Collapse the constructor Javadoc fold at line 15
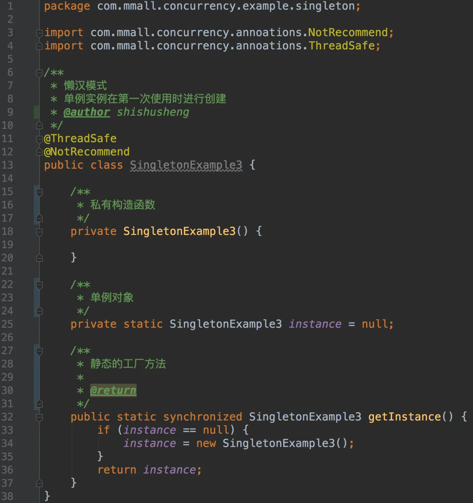473x503 pixels. click(39, 192)
